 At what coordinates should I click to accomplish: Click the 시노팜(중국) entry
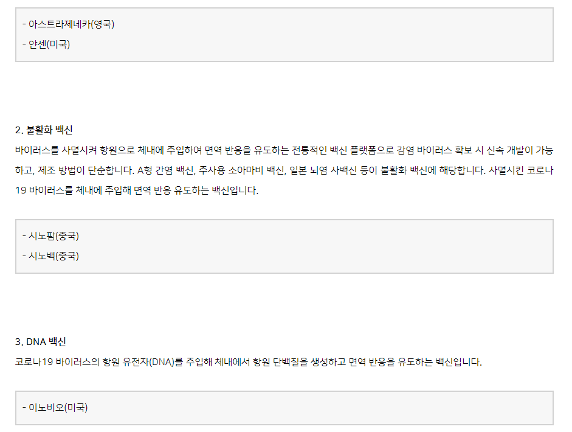[x=50, y=236]
